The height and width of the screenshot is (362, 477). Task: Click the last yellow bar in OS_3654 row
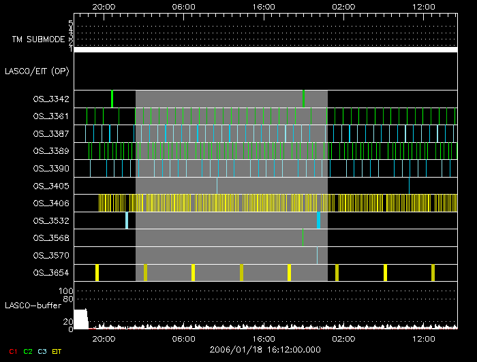pos(433,273)
